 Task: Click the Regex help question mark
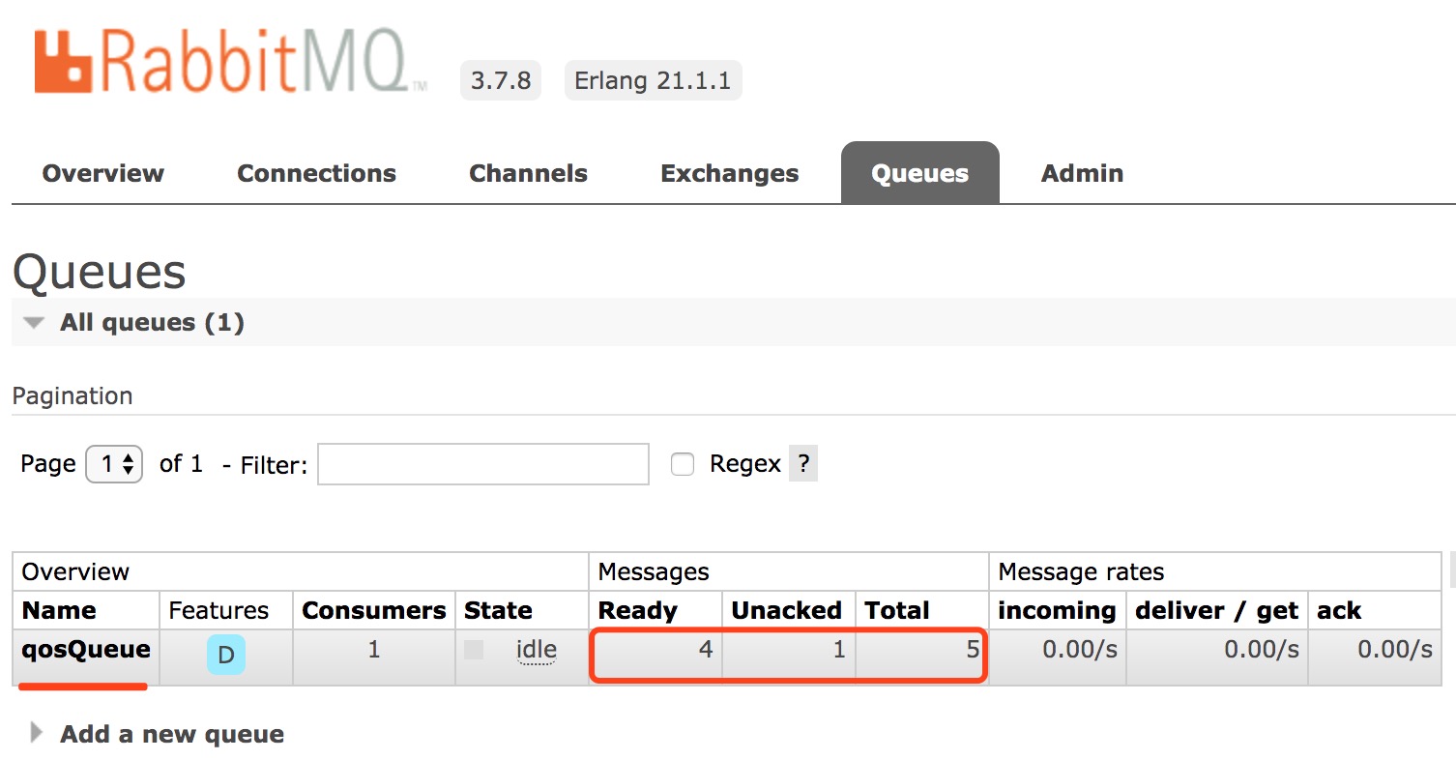[803, 464]
